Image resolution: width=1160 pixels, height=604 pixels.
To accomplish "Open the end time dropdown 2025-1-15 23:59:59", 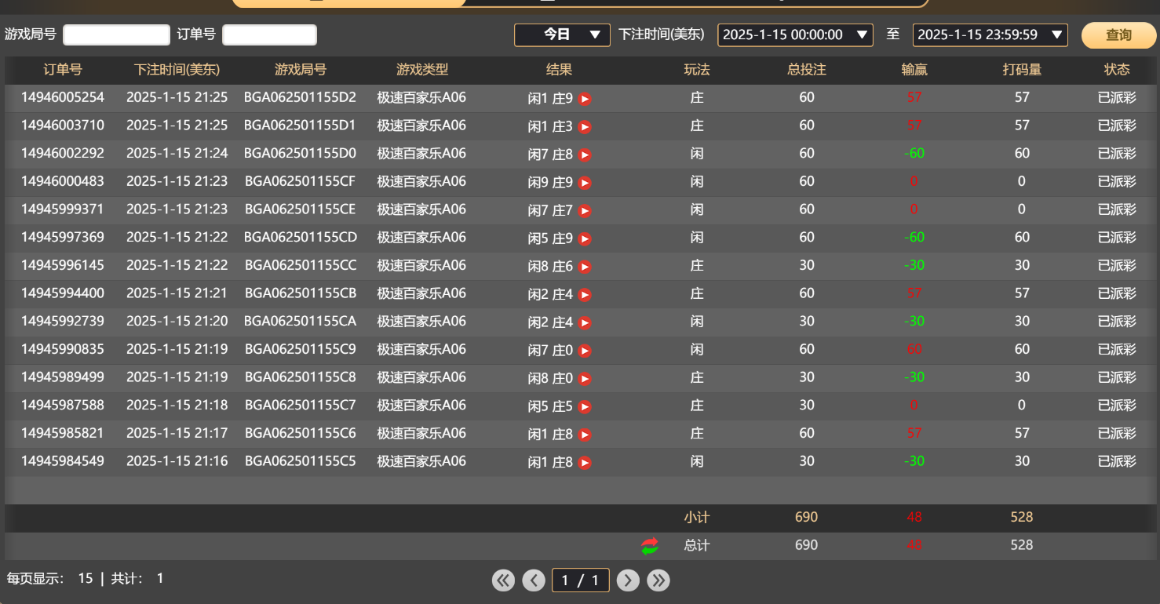I will tap(990, 35).
